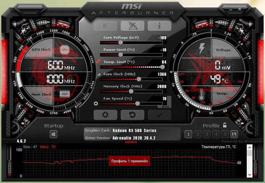Click the Power Limit slider handle

[x=120, y=55]
